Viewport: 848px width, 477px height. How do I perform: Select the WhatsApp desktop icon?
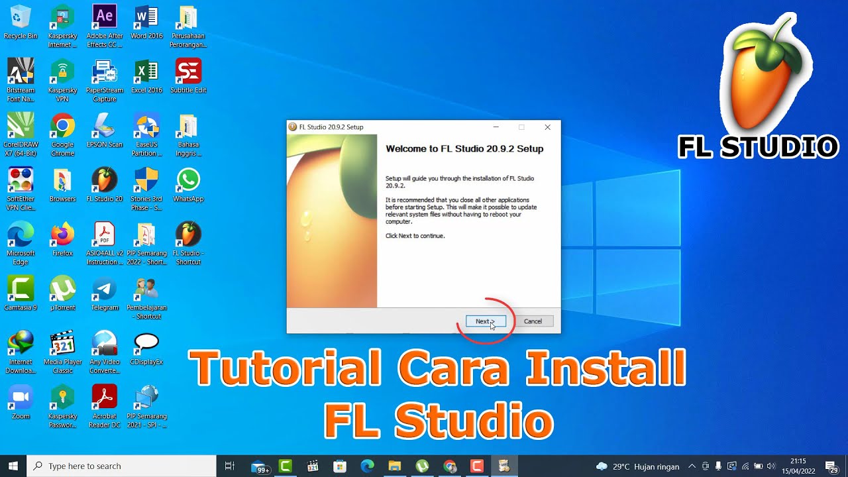coord(188,185)
